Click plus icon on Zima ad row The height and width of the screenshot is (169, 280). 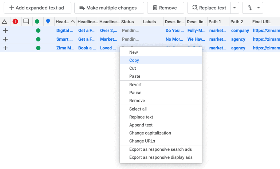point(5,48)
